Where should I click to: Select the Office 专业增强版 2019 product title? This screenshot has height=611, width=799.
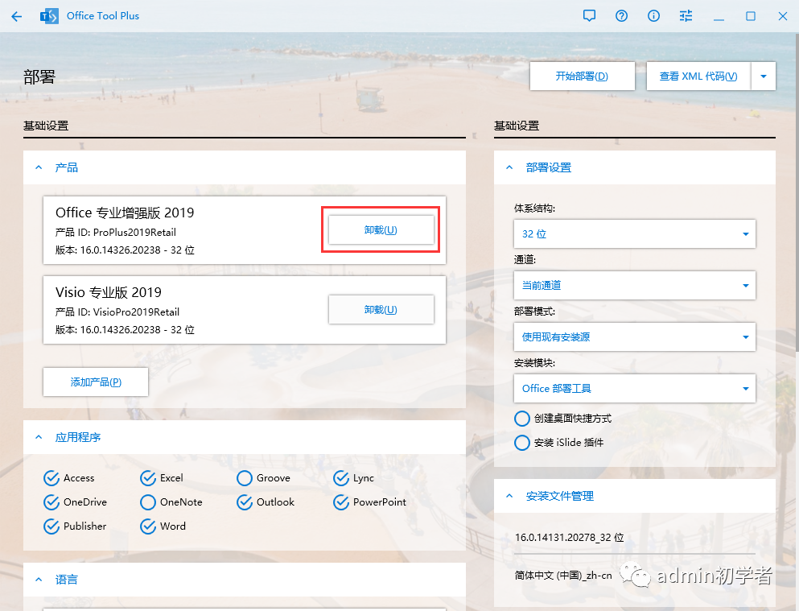coord(125,213)
